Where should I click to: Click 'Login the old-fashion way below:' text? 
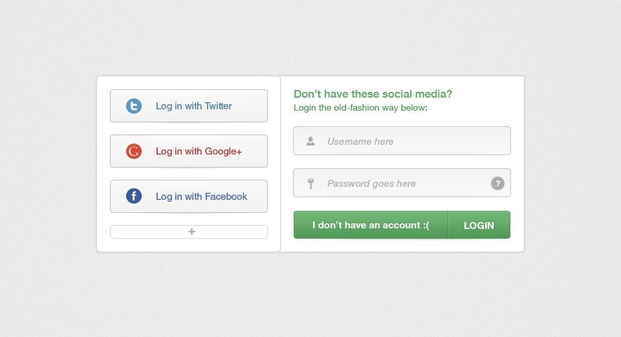(x=360, y=108)
